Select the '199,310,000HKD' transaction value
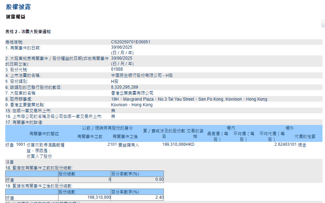This screenshot has height=203, width=325. coord(178,144)
